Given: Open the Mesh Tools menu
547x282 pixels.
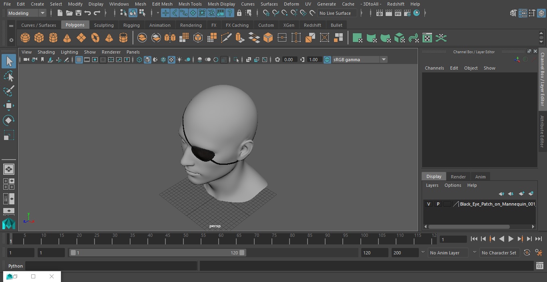Looking at the screenshot, I should coord(190,4).
